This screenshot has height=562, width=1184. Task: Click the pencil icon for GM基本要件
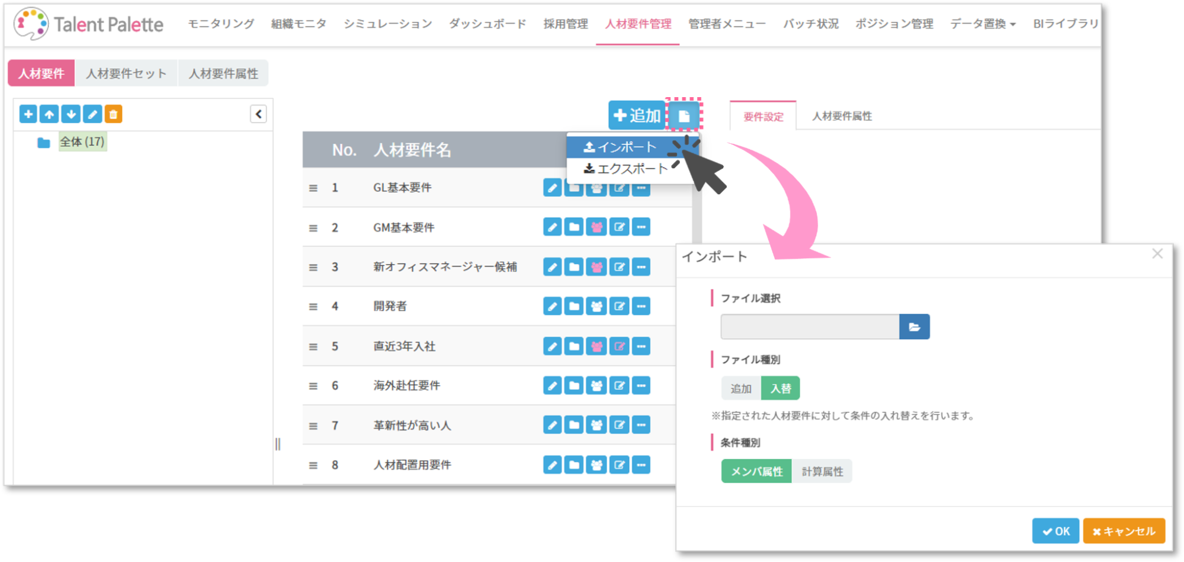coord(552,227)
